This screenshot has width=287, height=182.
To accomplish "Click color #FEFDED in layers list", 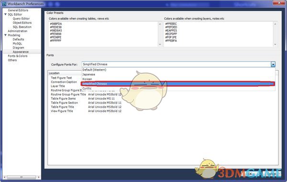I will point(171,27).
